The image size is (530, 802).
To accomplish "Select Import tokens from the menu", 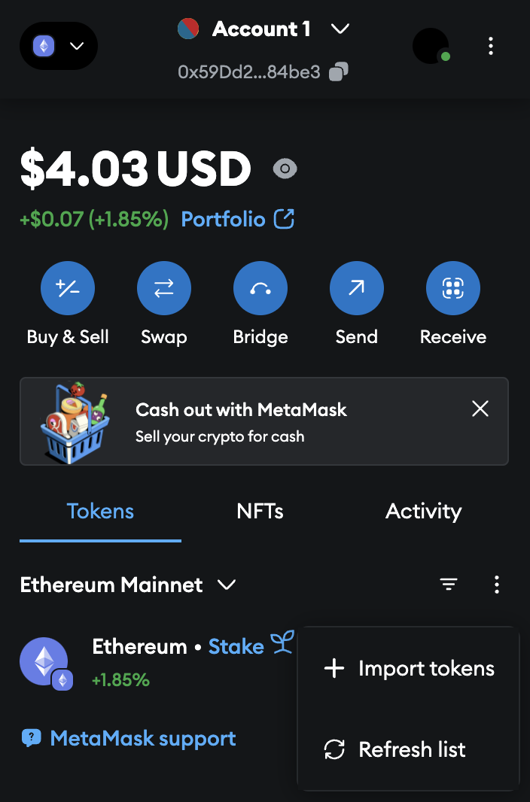I will point(410,668).
